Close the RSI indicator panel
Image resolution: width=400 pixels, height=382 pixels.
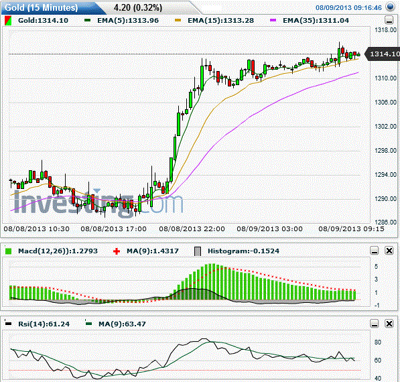click(x=389, y=324)
